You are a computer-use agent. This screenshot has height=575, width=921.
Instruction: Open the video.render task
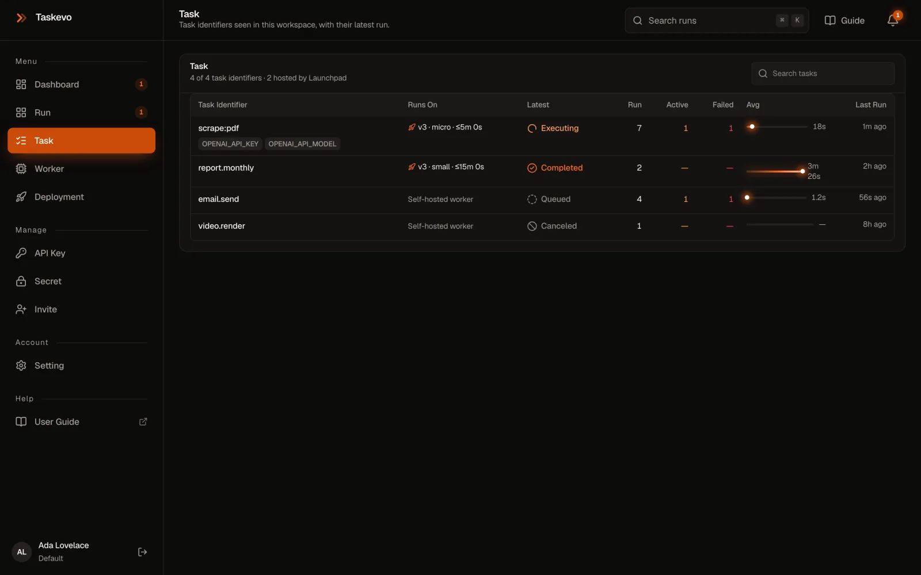[x=222, y=226]
